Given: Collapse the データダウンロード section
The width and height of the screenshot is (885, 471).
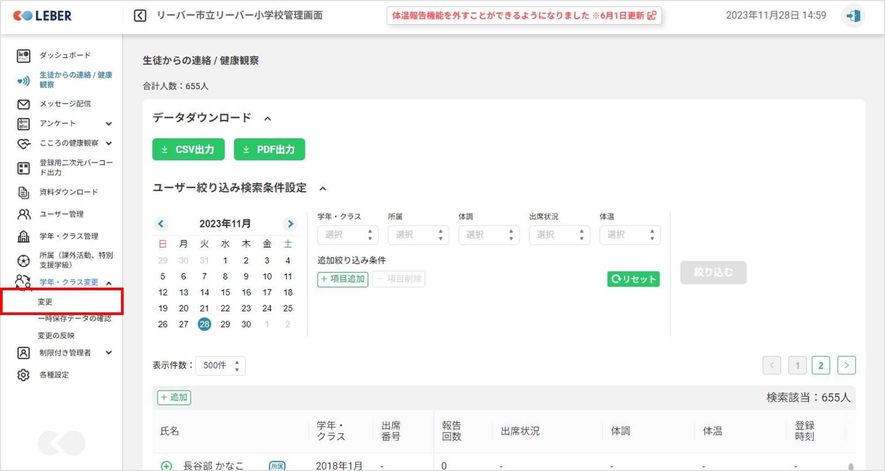Looking at the screenshot, I should [x=268, y=118].
